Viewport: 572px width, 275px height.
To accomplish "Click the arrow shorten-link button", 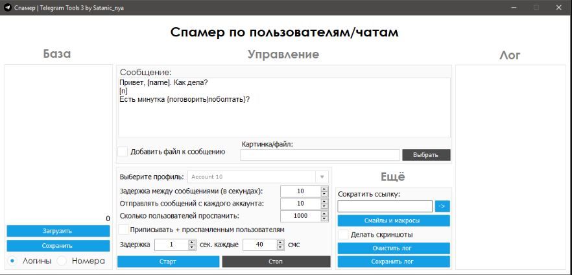I will (x=442, y=206).
